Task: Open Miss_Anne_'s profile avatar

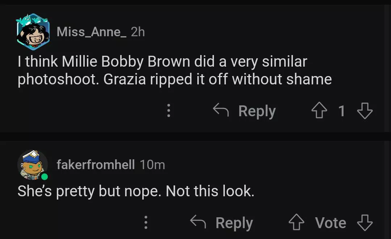Action: pyautogui.click(x=33, y=32)
